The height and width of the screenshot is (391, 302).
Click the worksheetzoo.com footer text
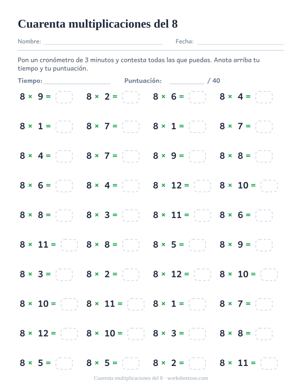point(187,378)
